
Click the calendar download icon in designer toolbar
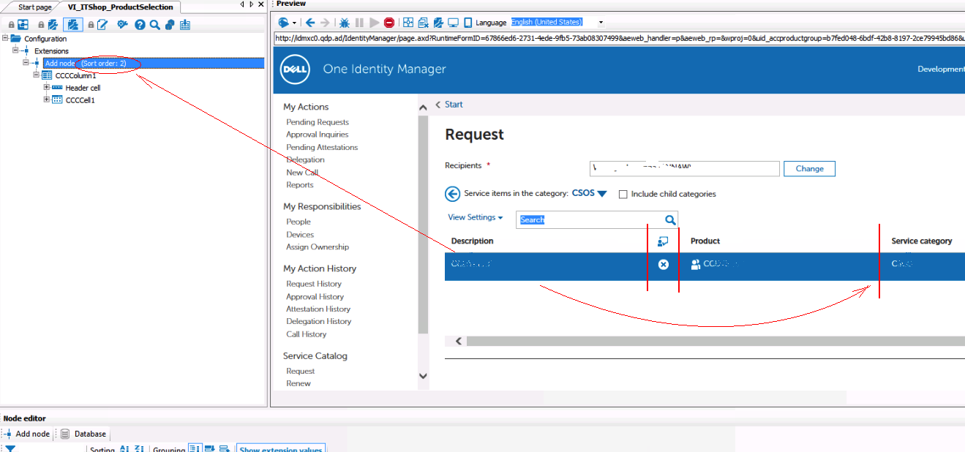click(x=185, y=25)
